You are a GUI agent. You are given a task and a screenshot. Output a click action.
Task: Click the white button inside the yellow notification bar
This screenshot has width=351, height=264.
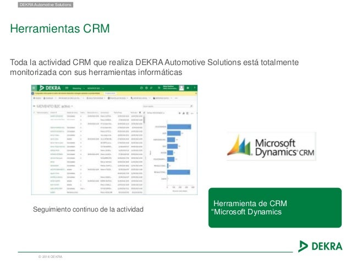pos(110,93)
